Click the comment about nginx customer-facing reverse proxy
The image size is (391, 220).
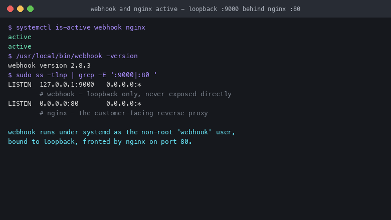[x=124, y=113]
